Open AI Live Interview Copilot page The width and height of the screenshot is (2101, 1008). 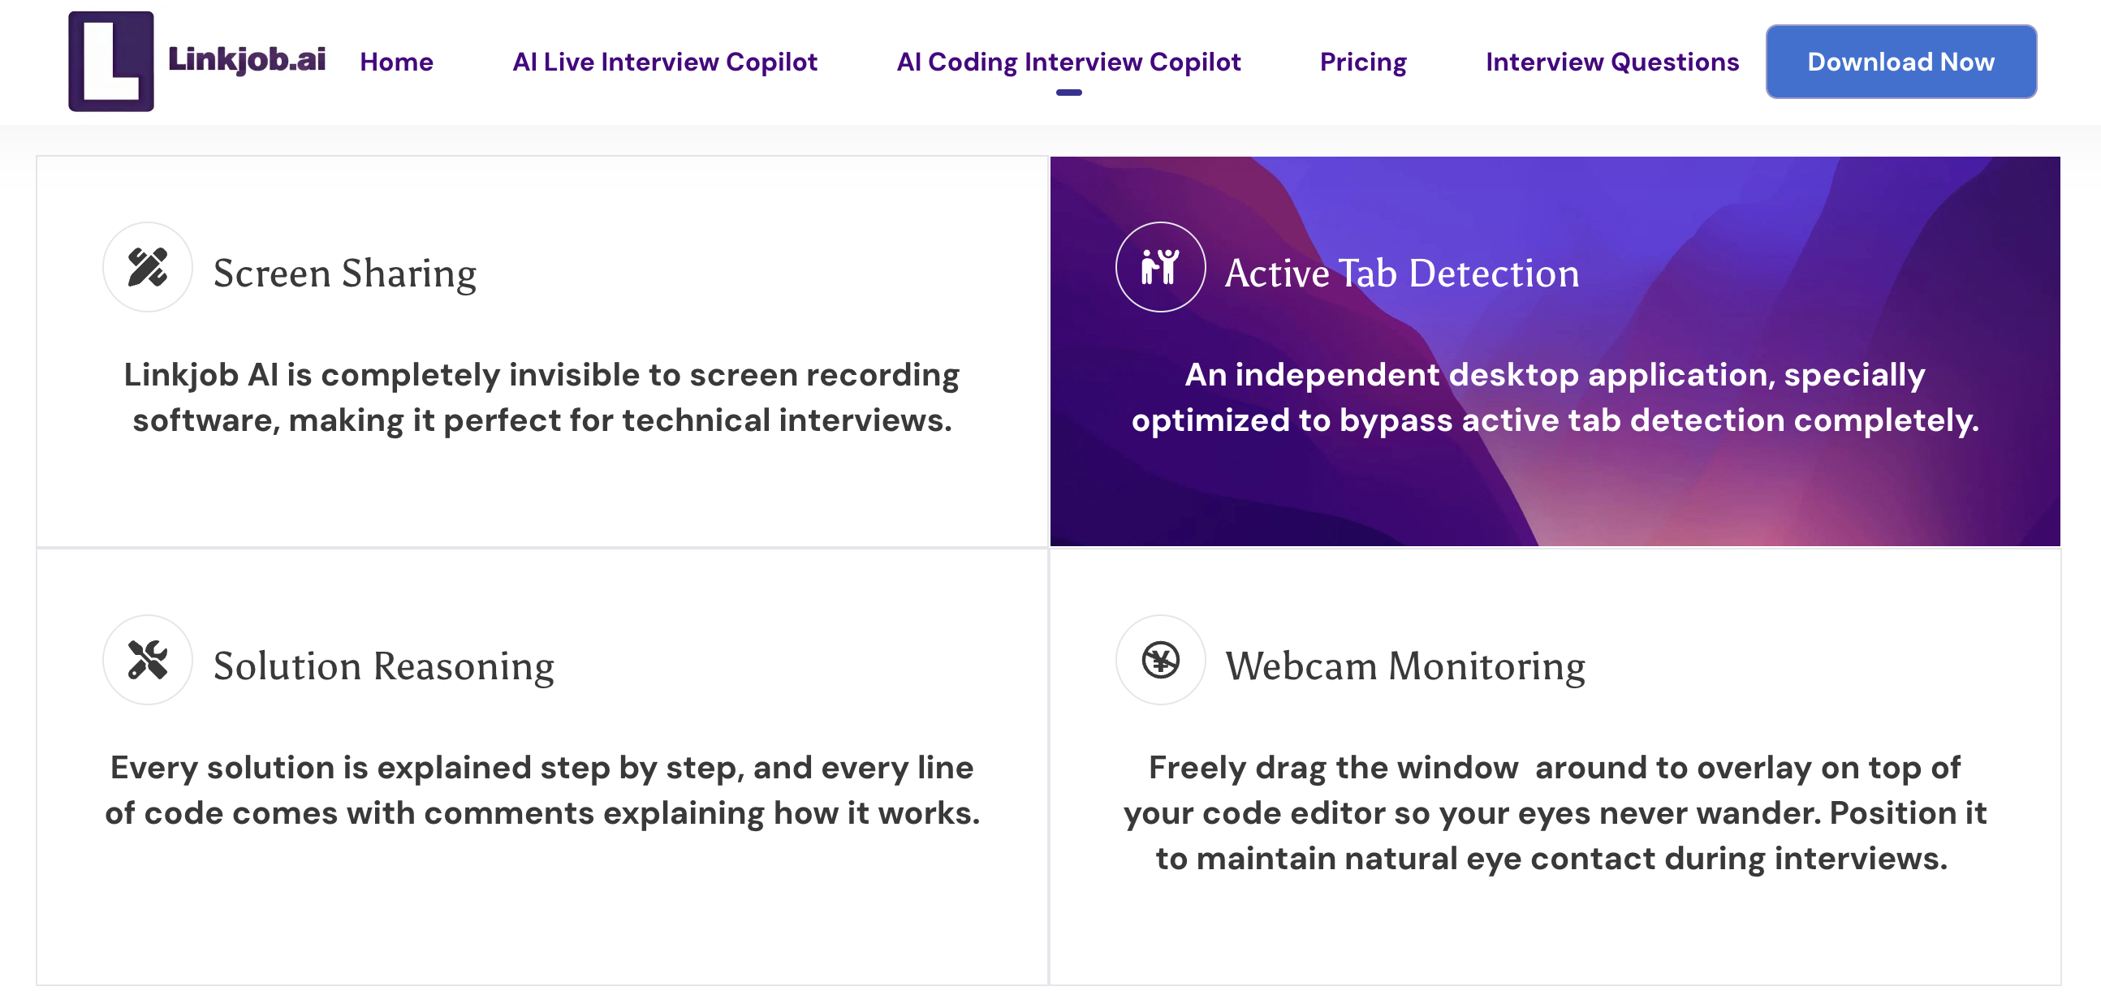click(664, 61)
